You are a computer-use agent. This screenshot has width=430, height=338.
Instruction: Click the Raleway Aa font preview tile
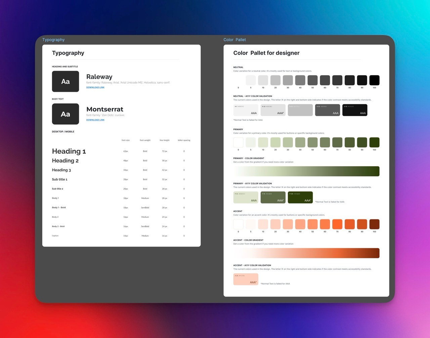[66, 81]
